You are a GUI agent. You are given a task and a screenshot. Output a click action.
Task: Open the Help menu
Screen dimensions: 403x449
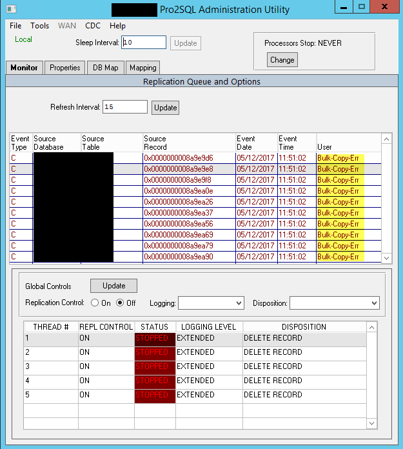[x=117, y=26]
